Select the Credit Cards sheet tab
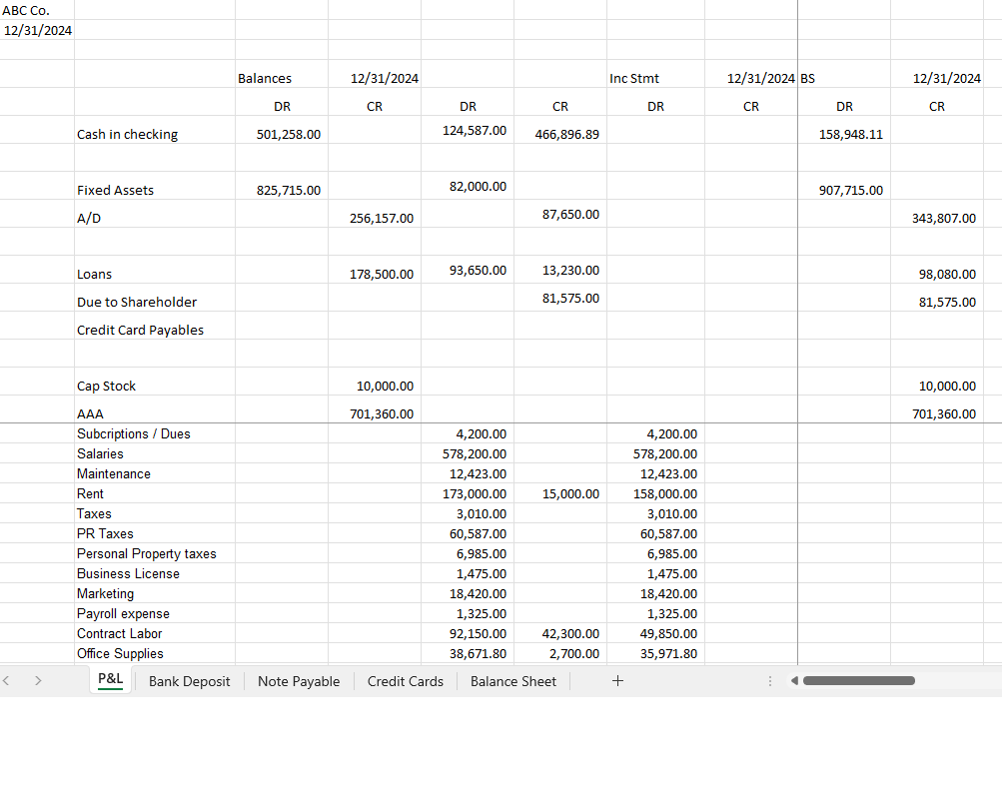This screenshot has width=1002, height=801. [405, 681]
